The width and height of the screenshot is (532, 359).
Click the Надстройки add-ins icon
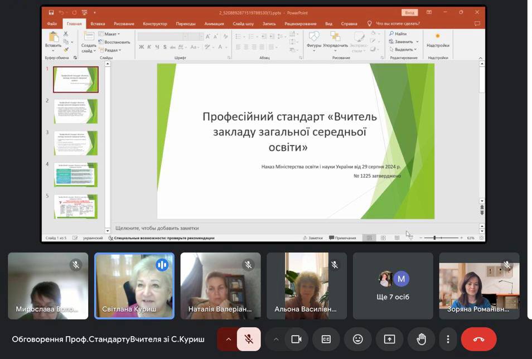point(438,36)
